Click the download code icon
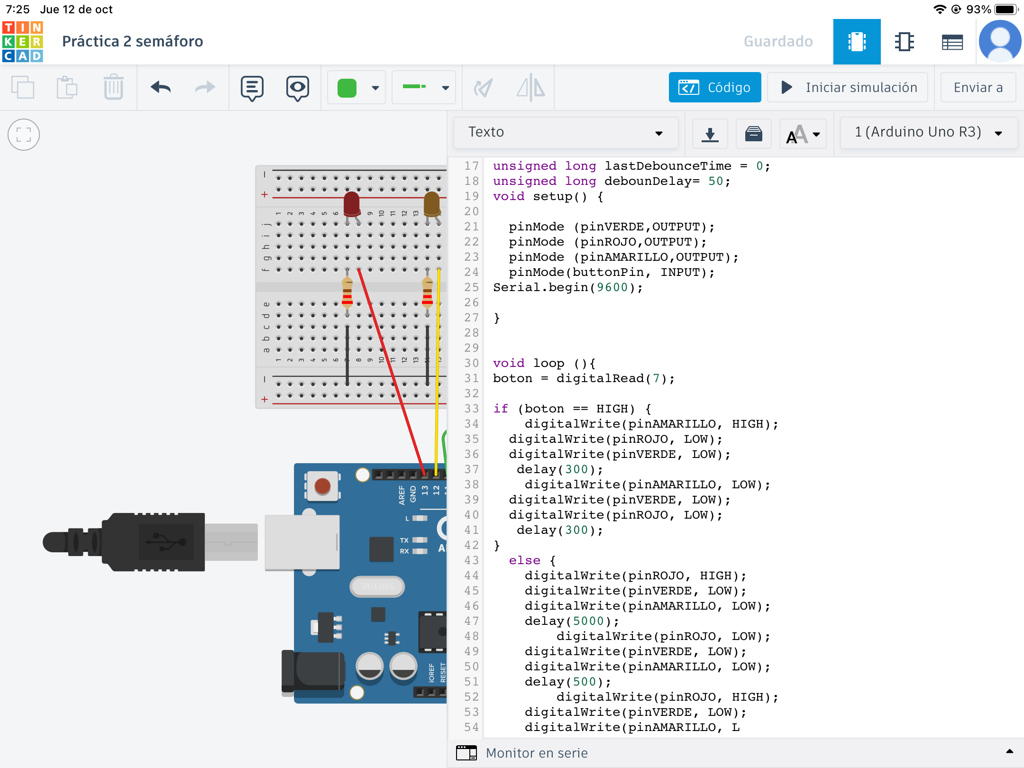This screenshot has width=1024, height=768. click(x=710, y=134)
